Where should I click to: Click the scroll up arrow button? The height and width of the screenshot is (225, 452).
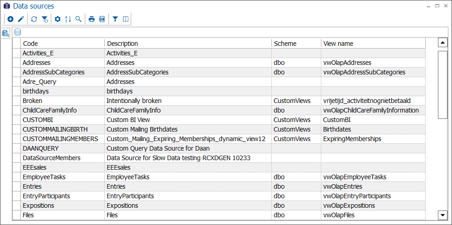(x=442, y=43)
